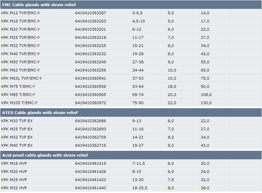Click product name KPK M20 TVP/EMC-Y
Image resolution: width=262 pixels, height=193 pixels.
20,29
